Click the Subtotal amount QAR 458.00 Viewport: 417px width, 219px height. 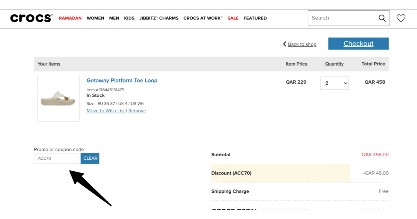coord(375,155)
